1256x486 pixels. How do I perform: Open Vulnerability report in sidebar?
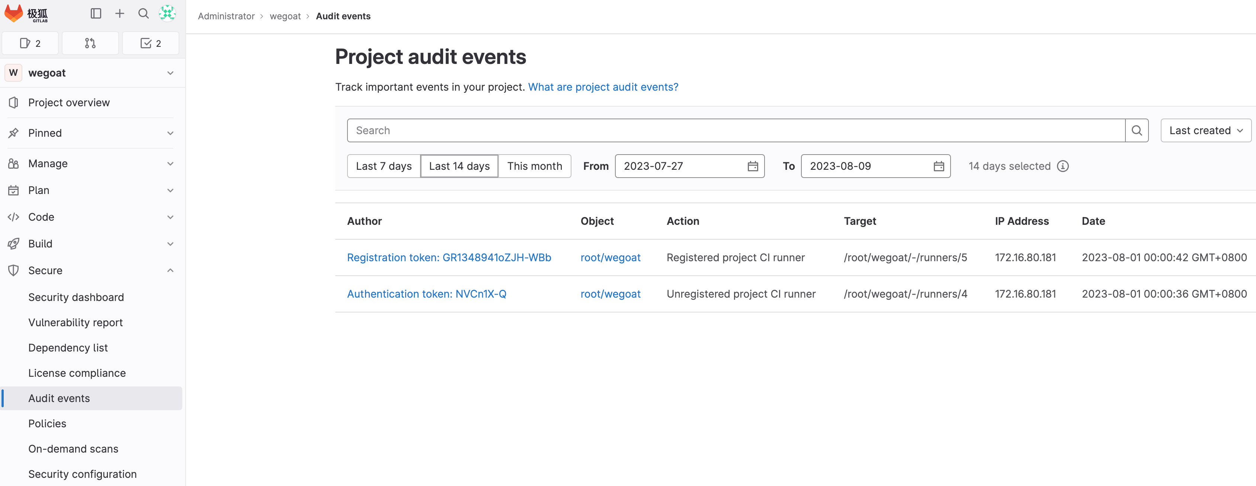click(x=76, y=323)
